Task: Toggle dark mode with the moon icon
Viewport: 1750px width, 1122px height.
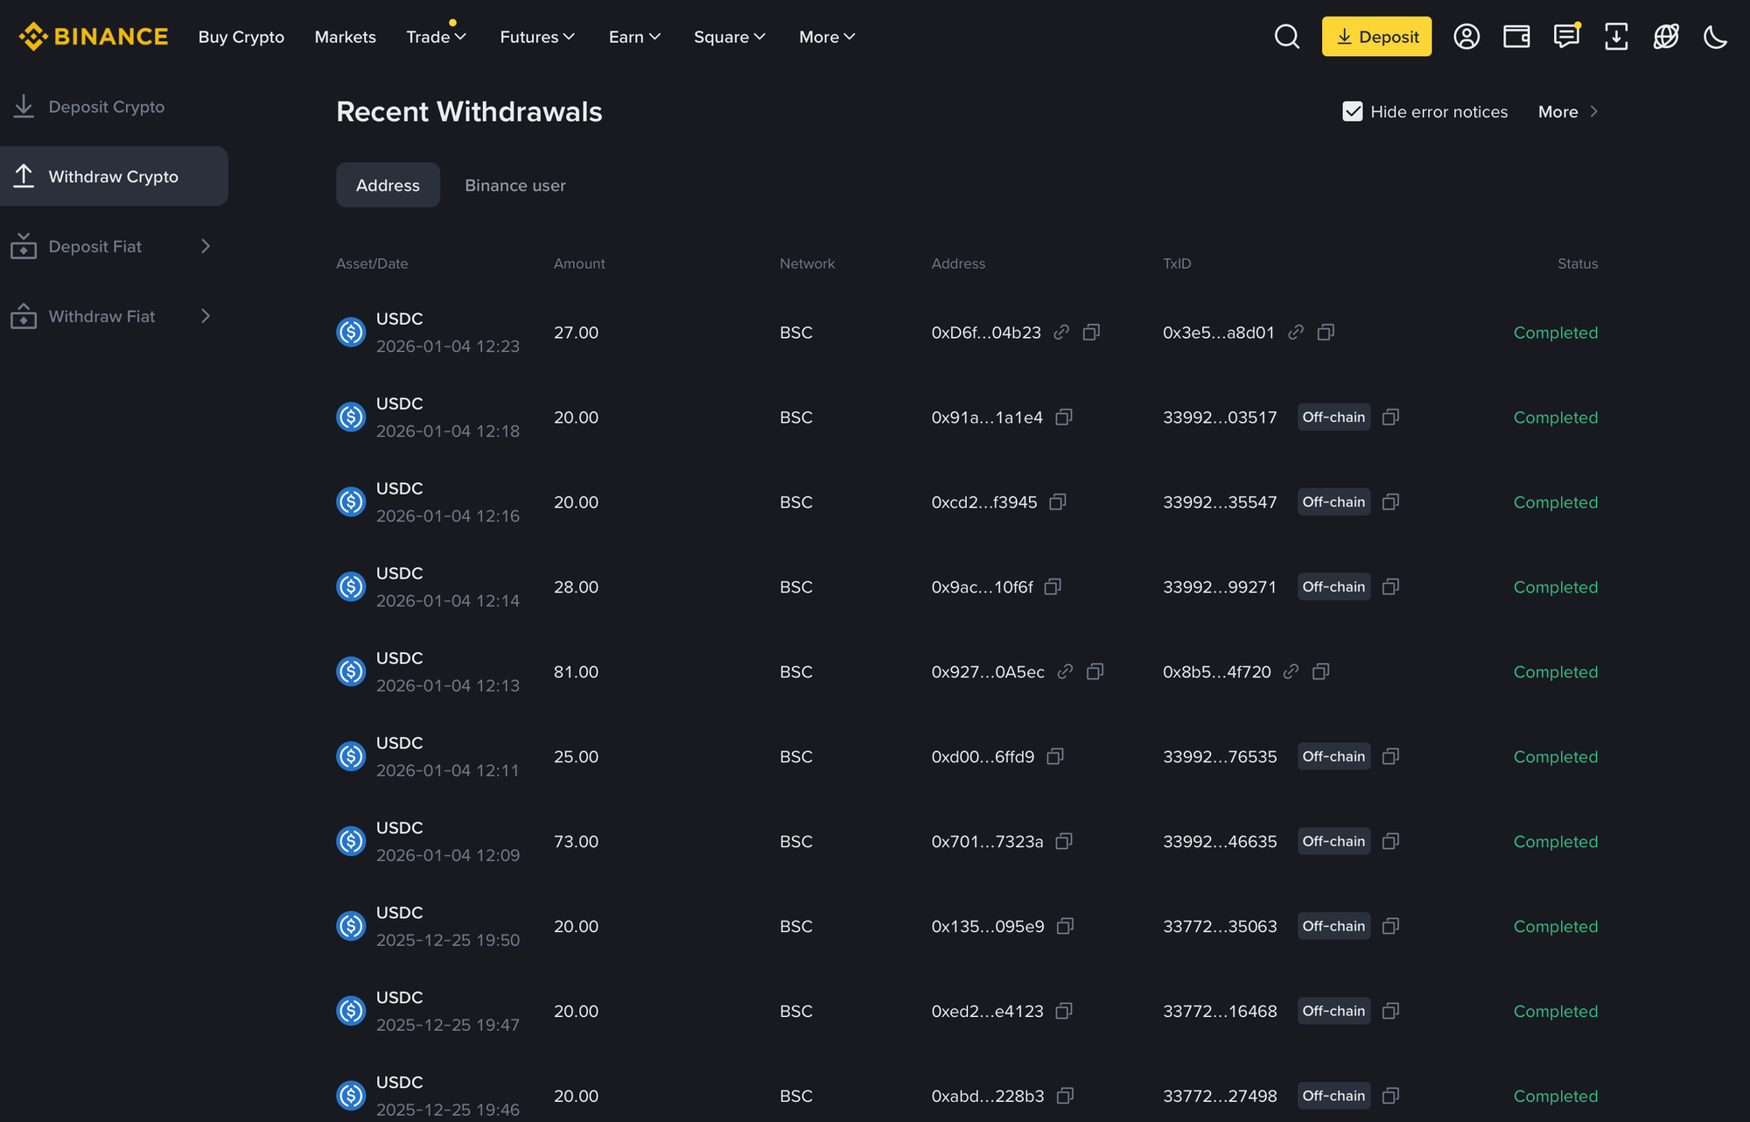Action: [1714, 36]
